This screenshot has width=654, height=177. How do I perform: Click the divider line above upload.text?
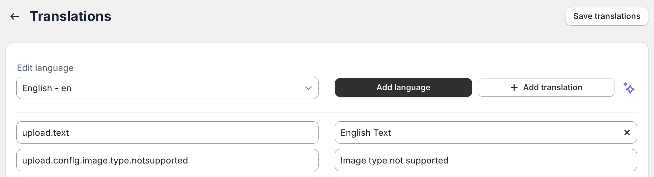[327, 113]
